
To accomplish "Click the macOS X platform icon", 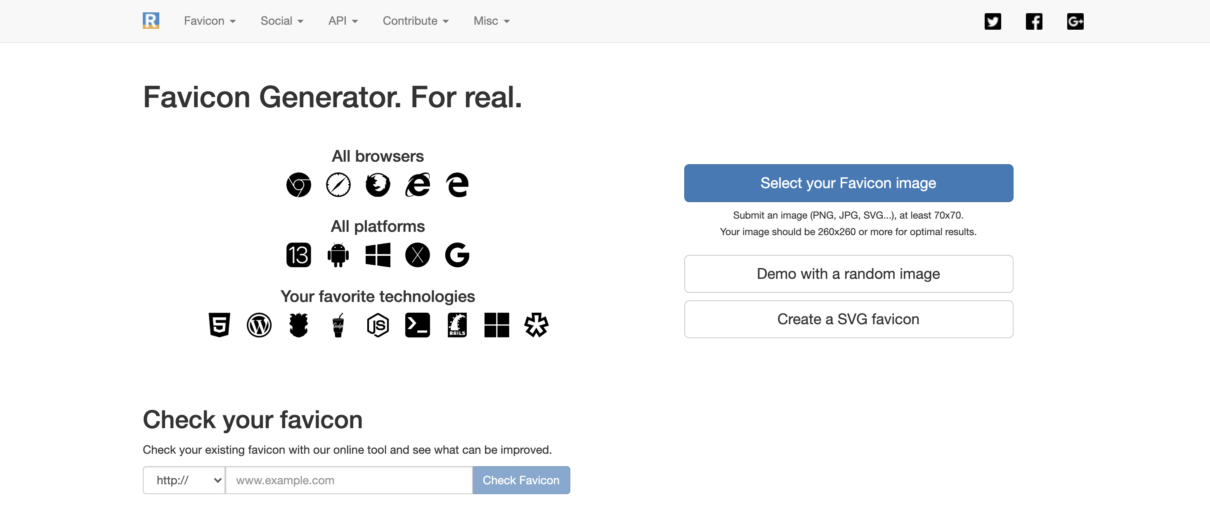I will (x=418, y=255).
